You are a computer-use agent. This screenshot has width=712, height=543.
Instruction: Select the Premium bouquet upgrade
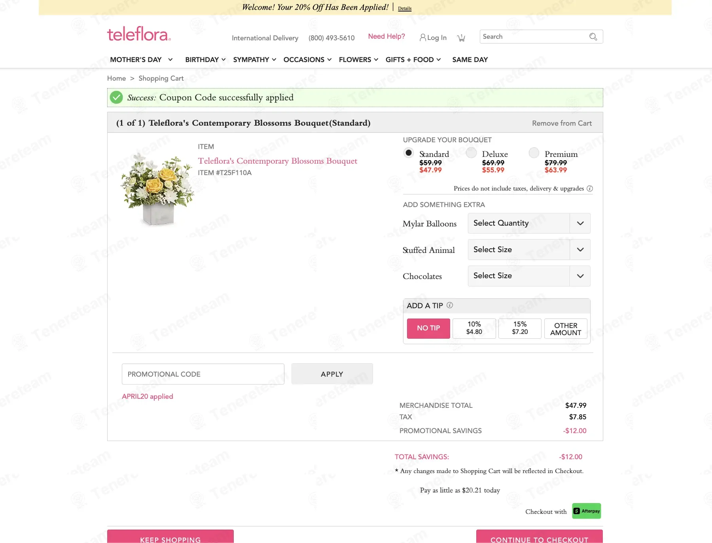click(534, 153)
